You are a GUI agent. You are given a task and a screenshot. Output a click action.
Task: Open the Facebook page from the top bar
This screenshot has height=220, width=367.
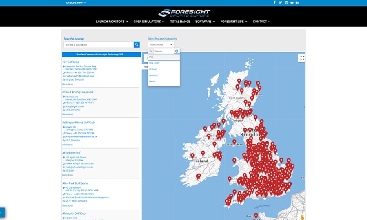274,2
